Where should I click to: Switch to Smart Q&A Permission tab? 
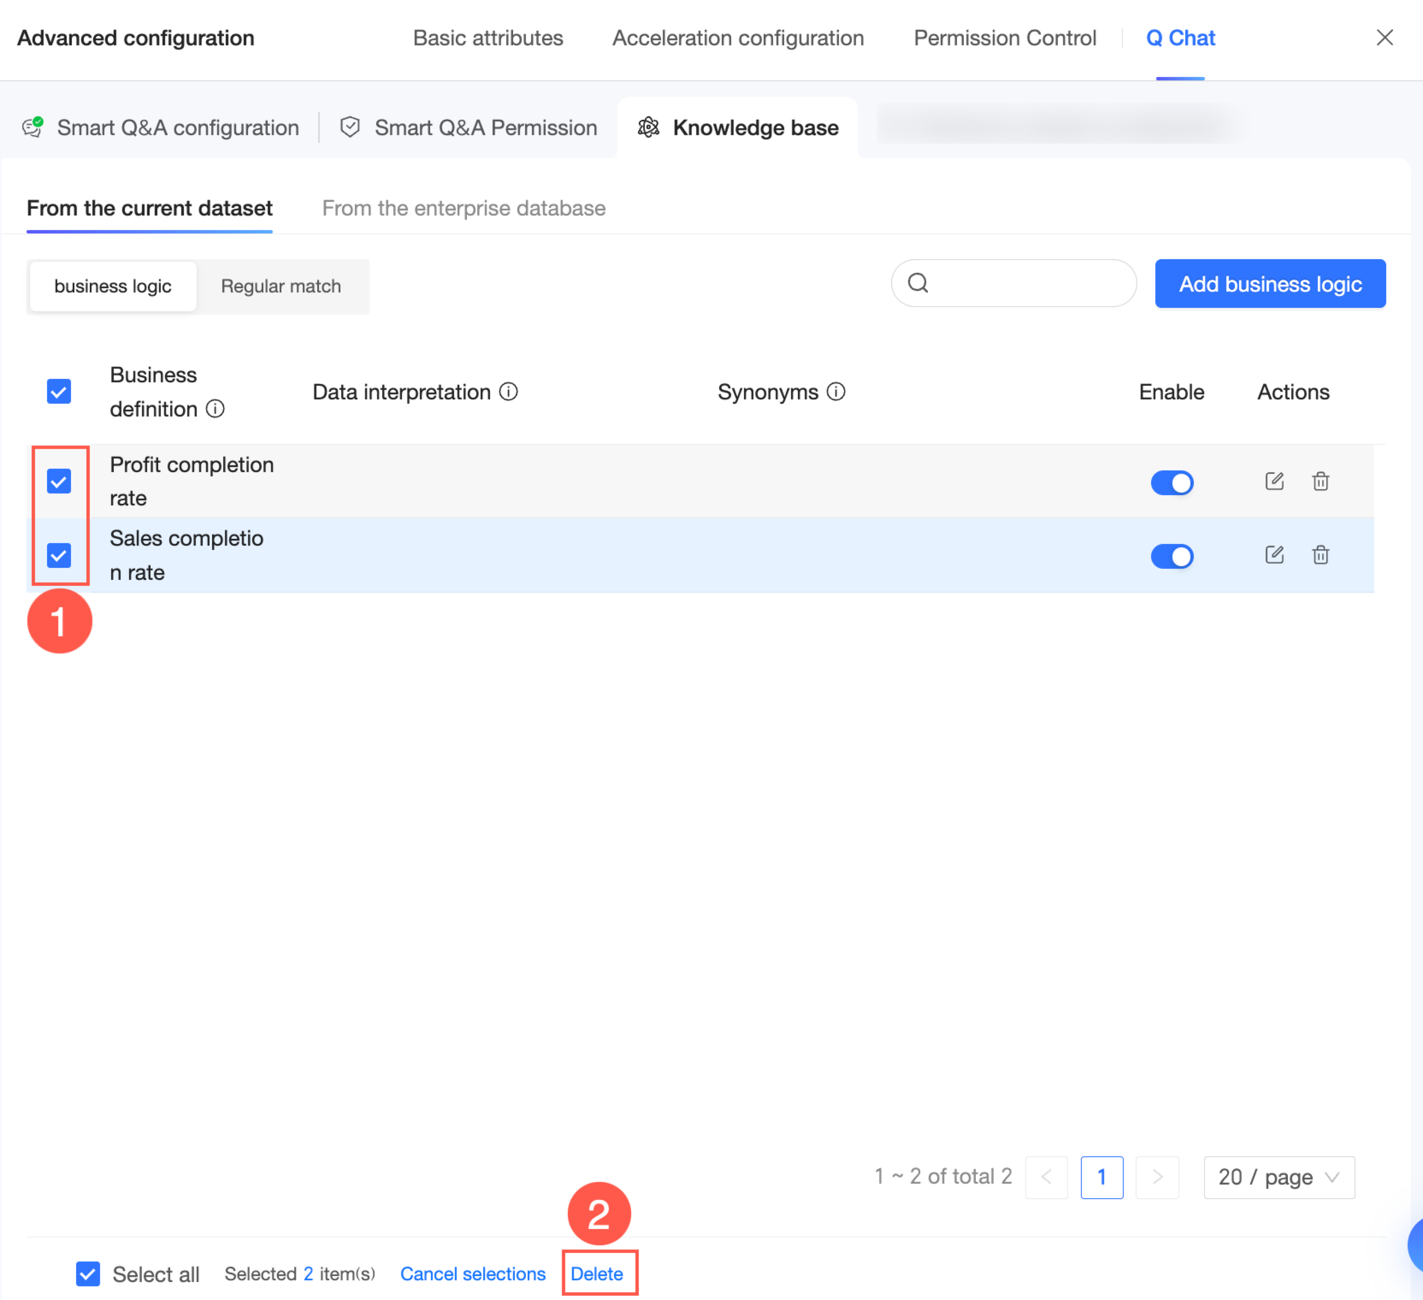(485, 128)
